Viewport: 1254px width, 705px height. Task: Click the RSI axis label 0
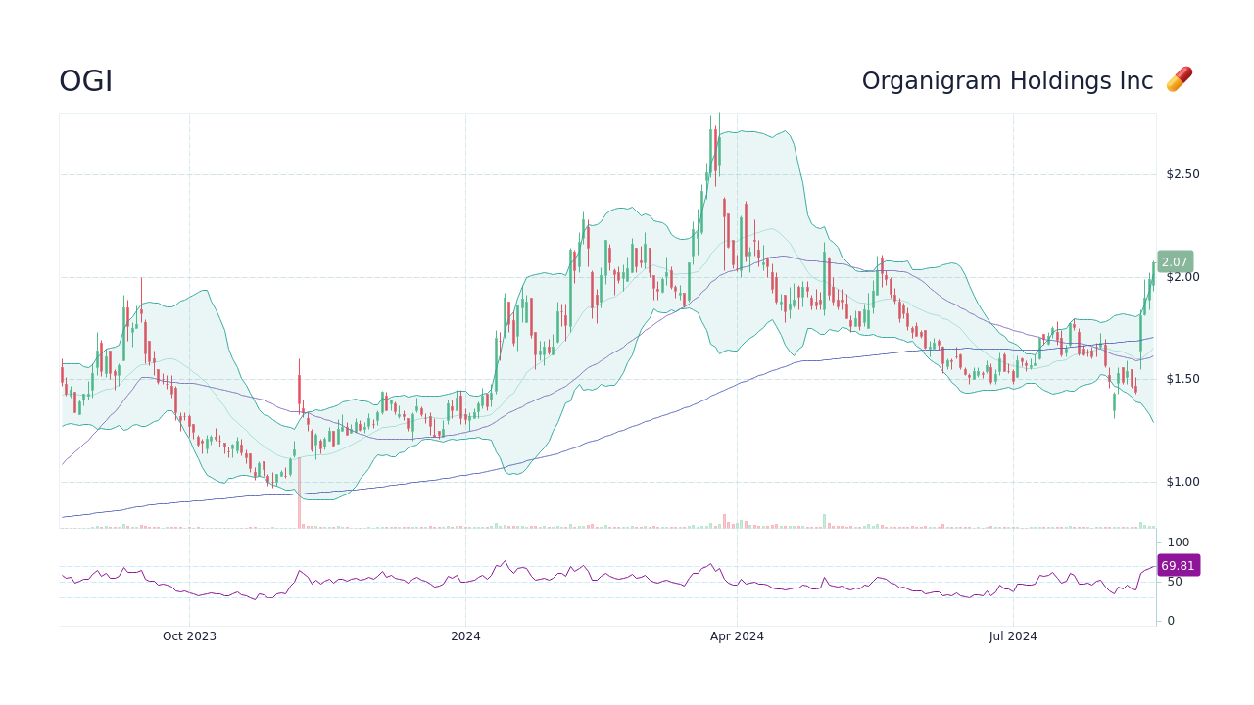[1170, 621]
